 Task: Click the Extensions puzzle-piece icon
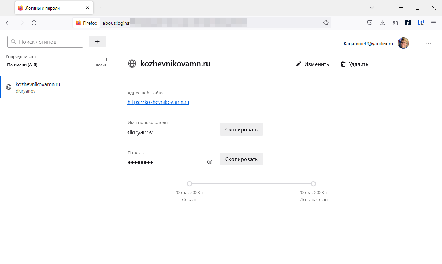point(395,23)
